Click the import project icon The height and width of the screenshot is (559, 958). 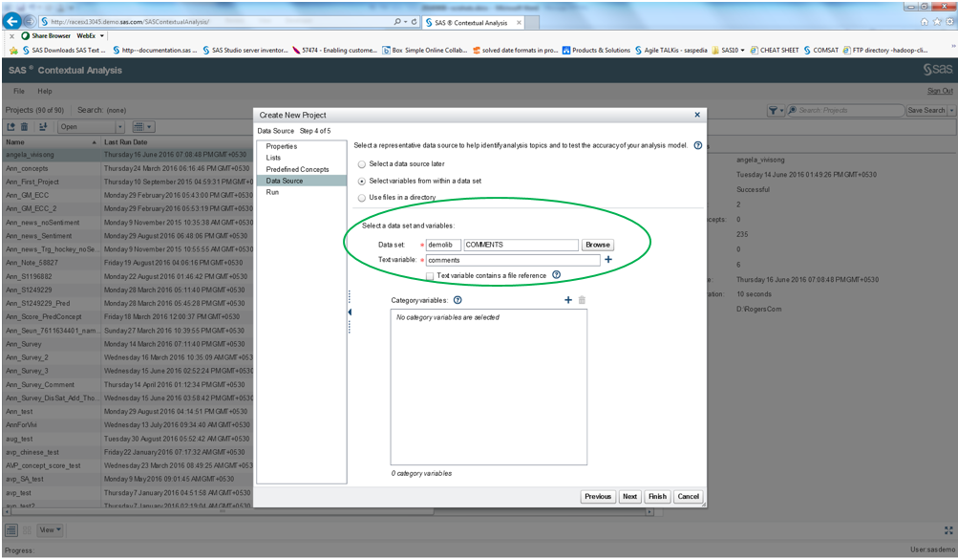pyautogui.click(x=43, y=126)
